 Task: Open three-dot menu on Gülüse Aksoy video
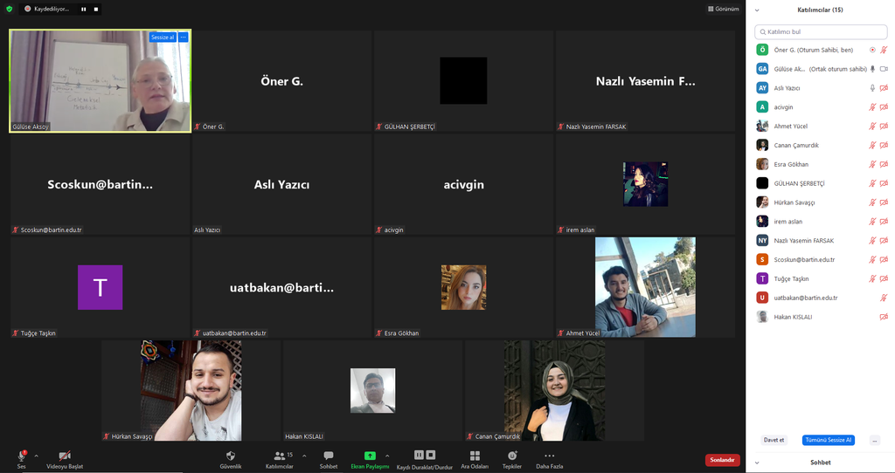pos(184,37)
